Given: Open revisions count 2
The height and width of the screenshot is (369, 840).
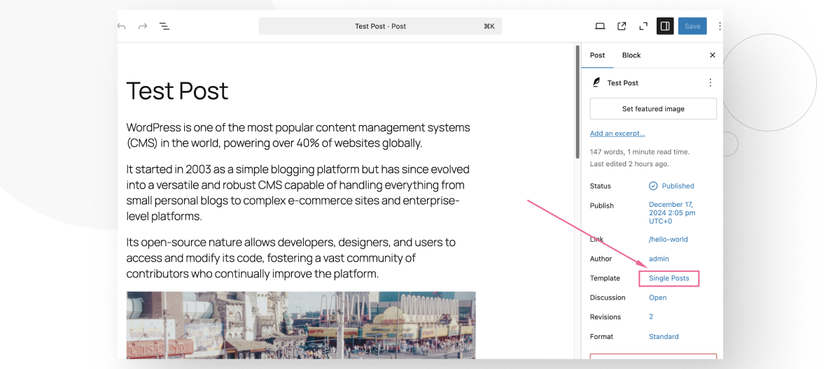Looking at the screenshot, I should 651,317.
